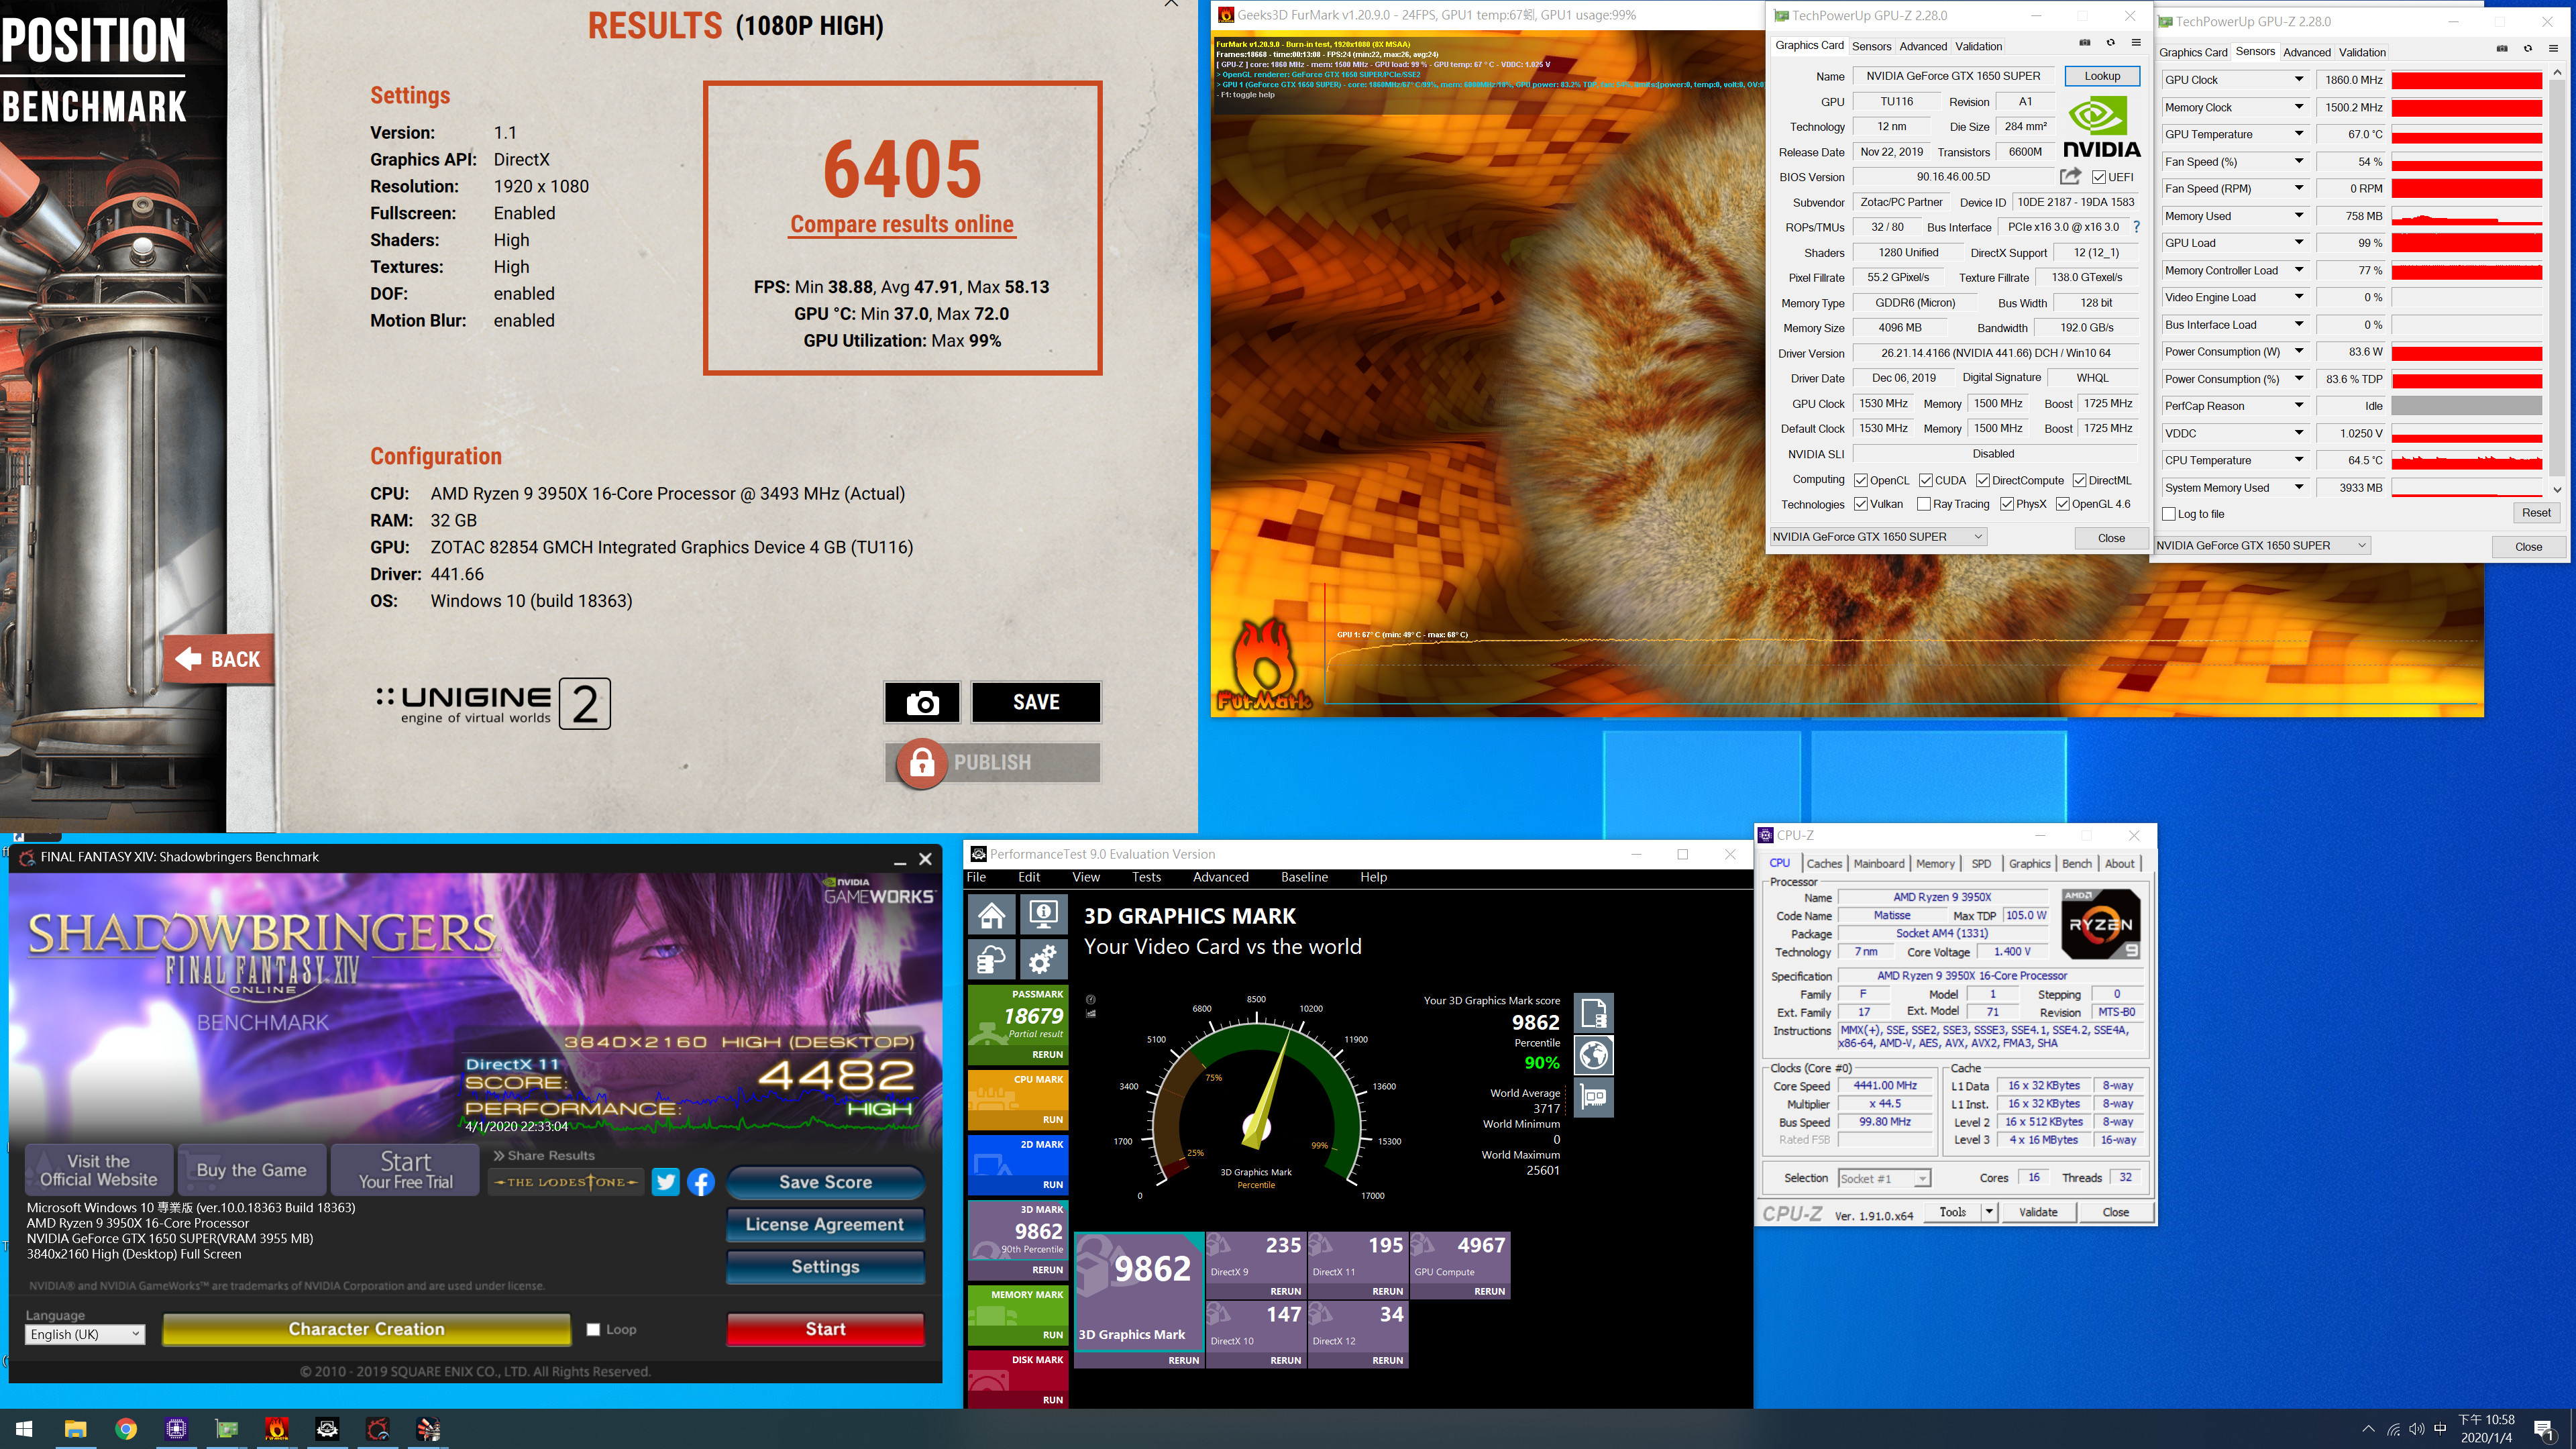This screenshot has width=2576, height=1449.
Task: Open Chrome from the taskbar
Action: 126,1429
